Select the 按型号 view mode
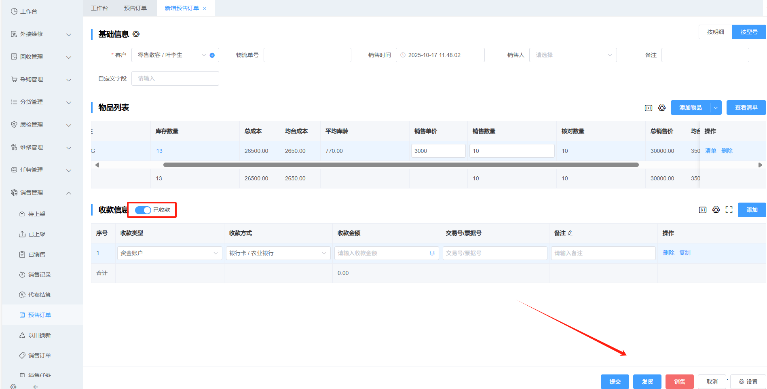Viewport: 767px width, 389px height. coord(749,32)
